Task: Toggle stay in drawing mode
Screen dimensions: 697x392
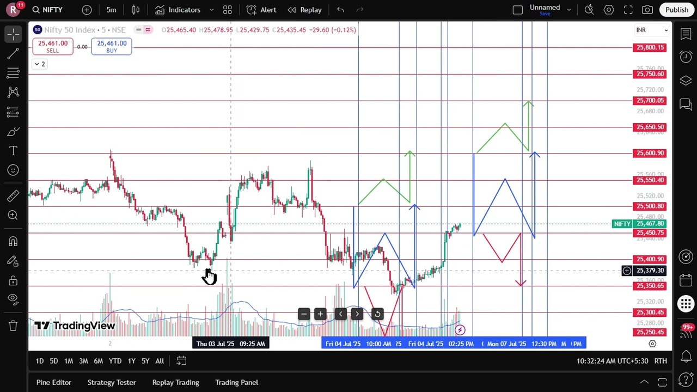Action: pyautogui.click(x=13, y=261)
